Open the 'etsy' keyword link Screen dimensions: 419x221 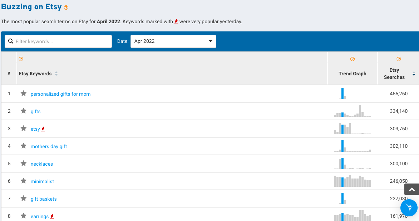[35, 129]
